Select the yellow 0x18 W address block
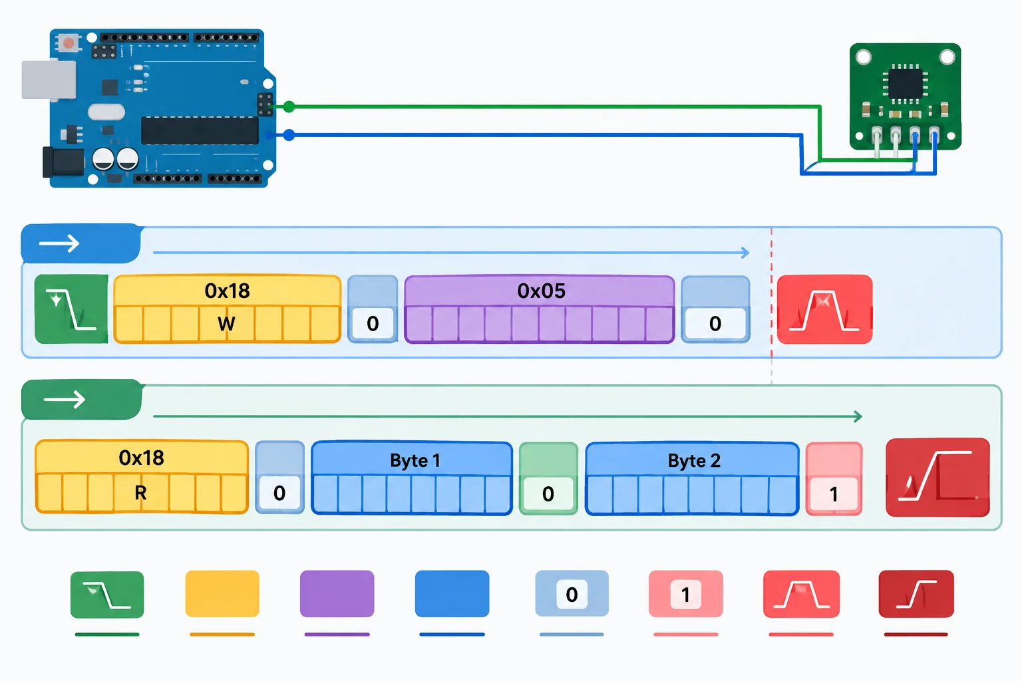Viewport: 1022px width, 681px height. 228,309
